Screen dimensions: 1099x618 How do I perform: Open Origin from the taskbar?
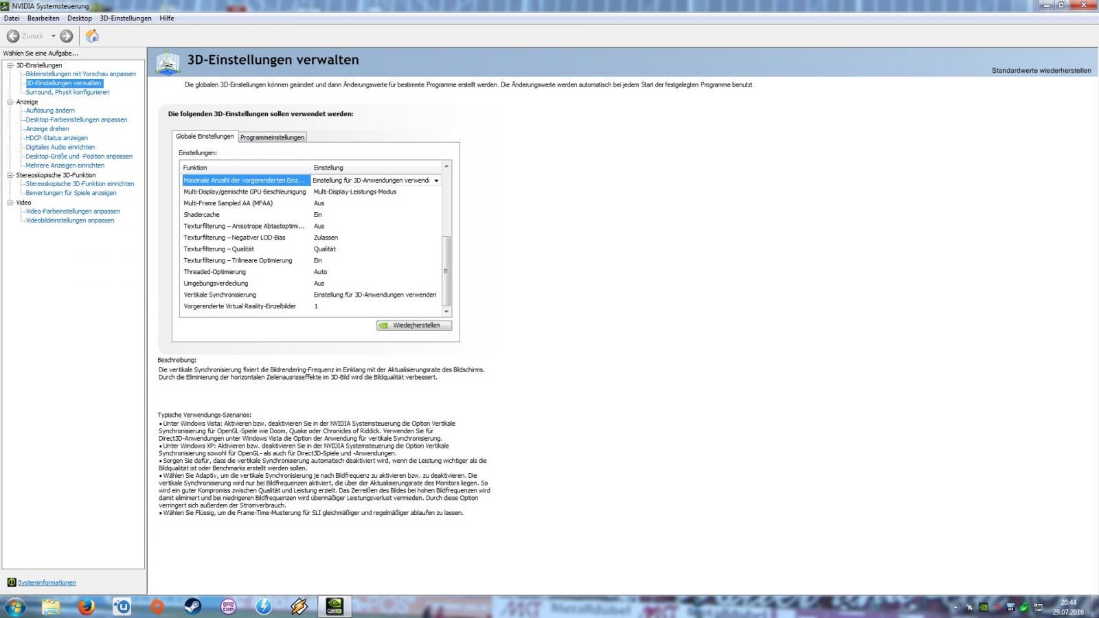[x=157, y=606]
